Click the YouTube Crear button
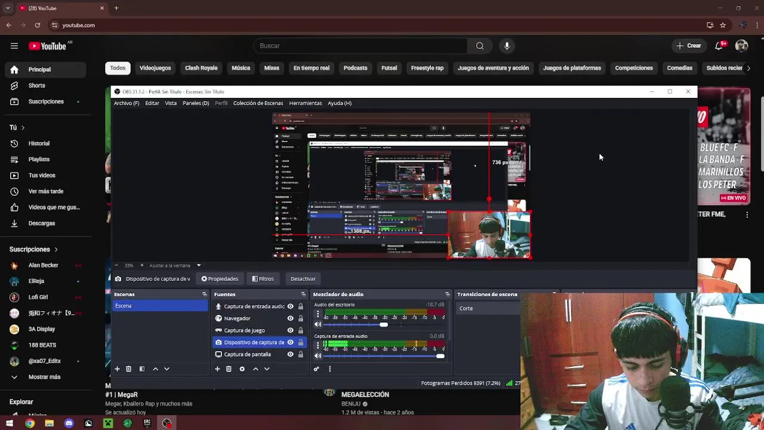This screenshot has height=430, width=764. [689, 46]
